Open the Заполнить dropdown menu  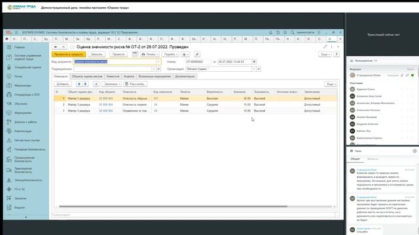pos(111,84)
